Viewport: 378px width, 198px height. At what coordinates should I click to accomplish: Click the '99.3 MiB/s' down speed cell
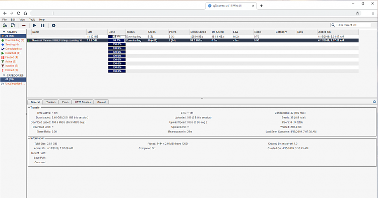coord(196,40)
